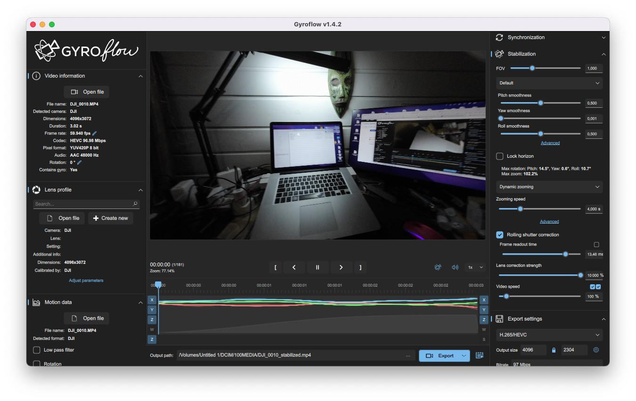Open render queue icon next to Export
This screenshot has height=401, width=636.
(480, 355)
